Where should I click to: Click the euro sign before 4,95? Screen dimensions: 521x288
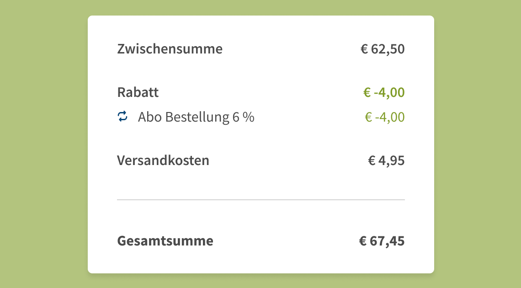click(x=372, y=161)
